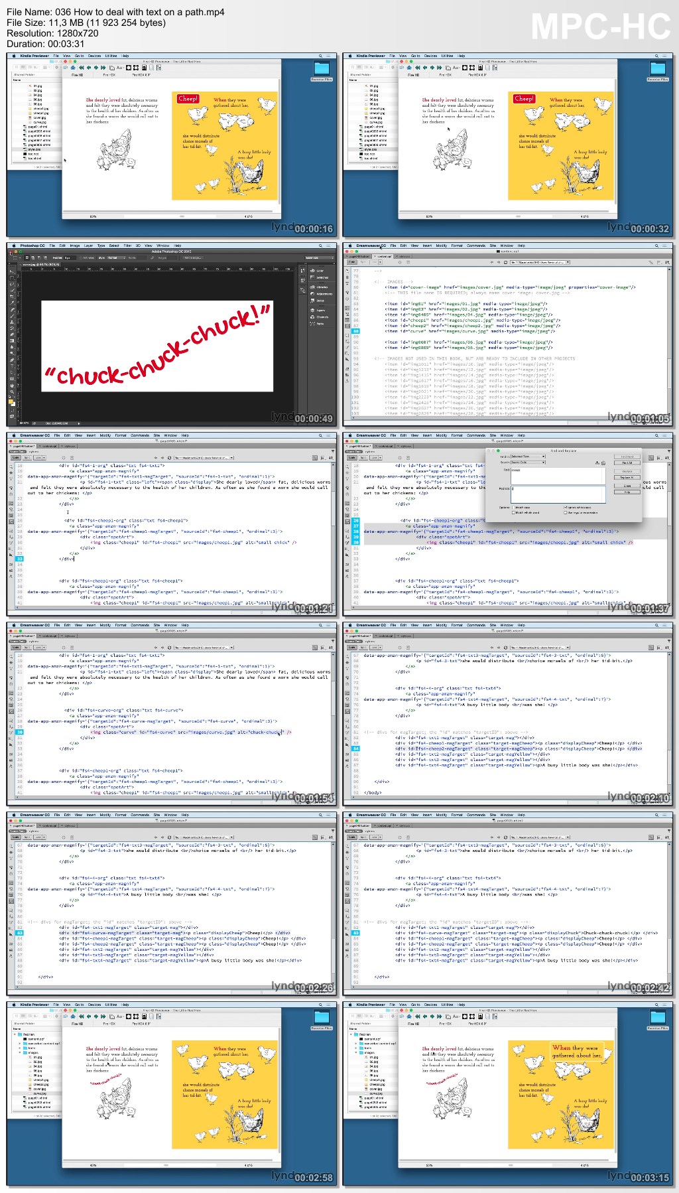Uncheck Ignore whitespace in Find and Replace

point(566,508)
